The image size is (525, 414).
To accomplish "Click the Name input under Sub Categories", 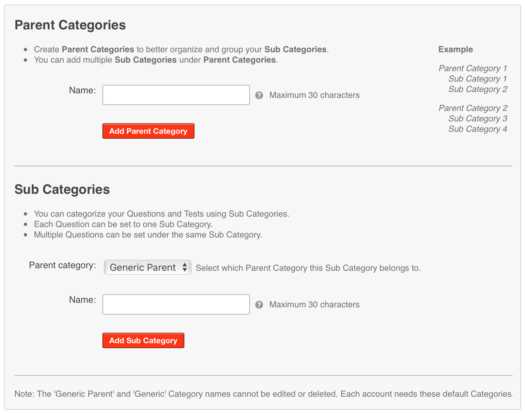I will point(176,304).
